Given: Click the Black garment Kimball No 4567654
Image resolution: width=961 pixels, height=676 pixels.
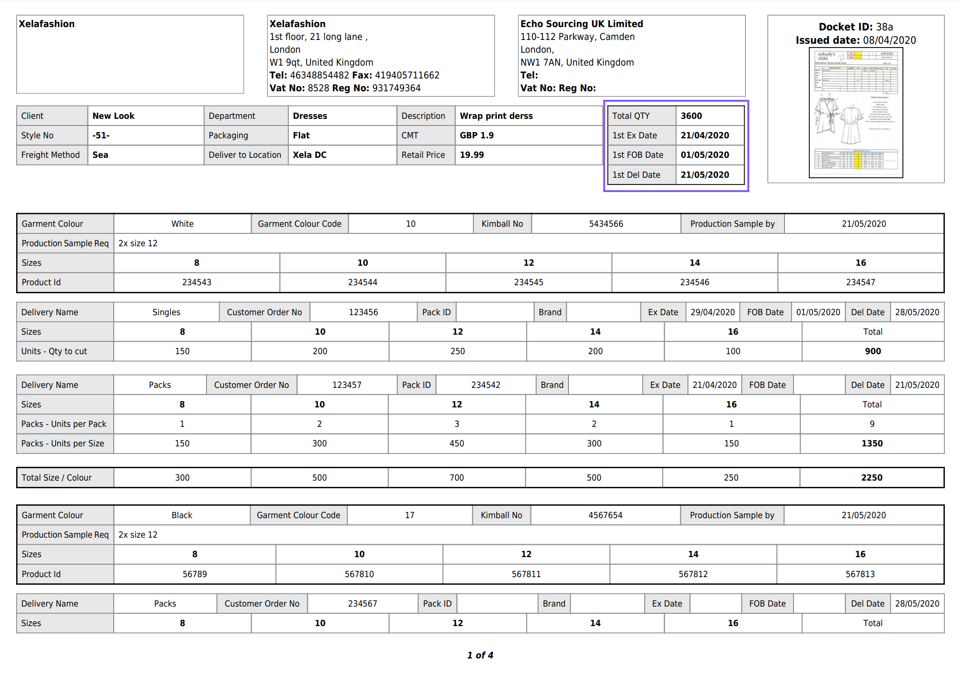Looking at the screenshot, I should [x=605, y=515].
